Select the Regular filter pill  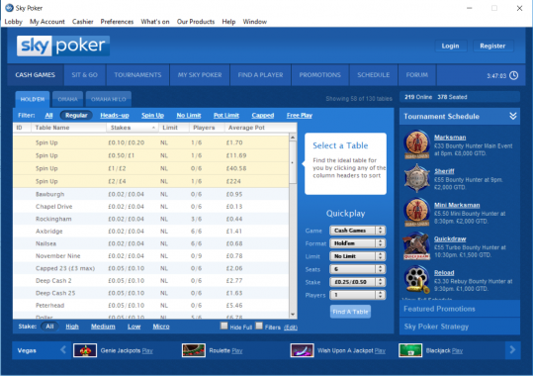click(x=76, y=116)
